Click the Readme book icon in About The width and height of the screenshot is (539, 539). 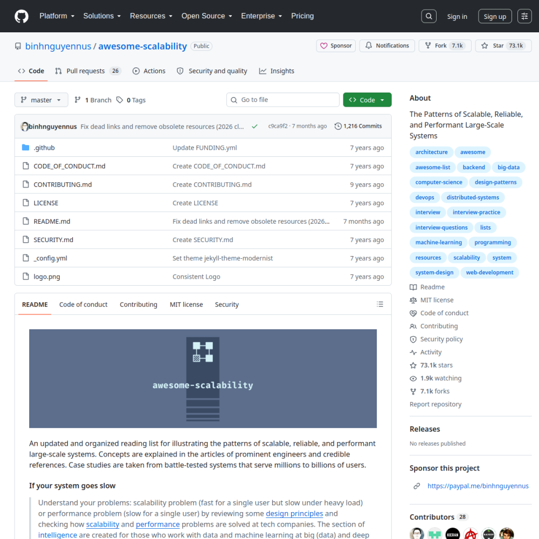tap(413, 287)
